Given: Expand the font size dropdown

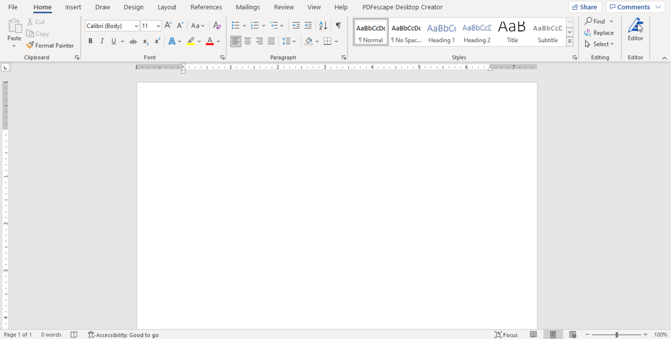Looking at the screenshot, I should [x=158, y=26].
